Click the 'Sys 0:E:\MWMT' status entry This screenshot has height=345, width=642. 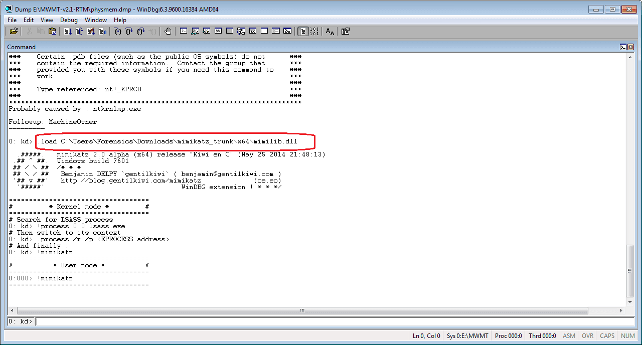(466, 336)
